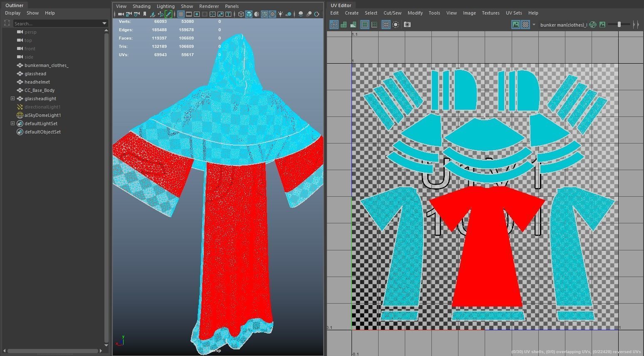Image resolution: width=644 pixels, height=356 pixels.
Task: Click the camera Bookmarks icon
Action: point(144,14)
